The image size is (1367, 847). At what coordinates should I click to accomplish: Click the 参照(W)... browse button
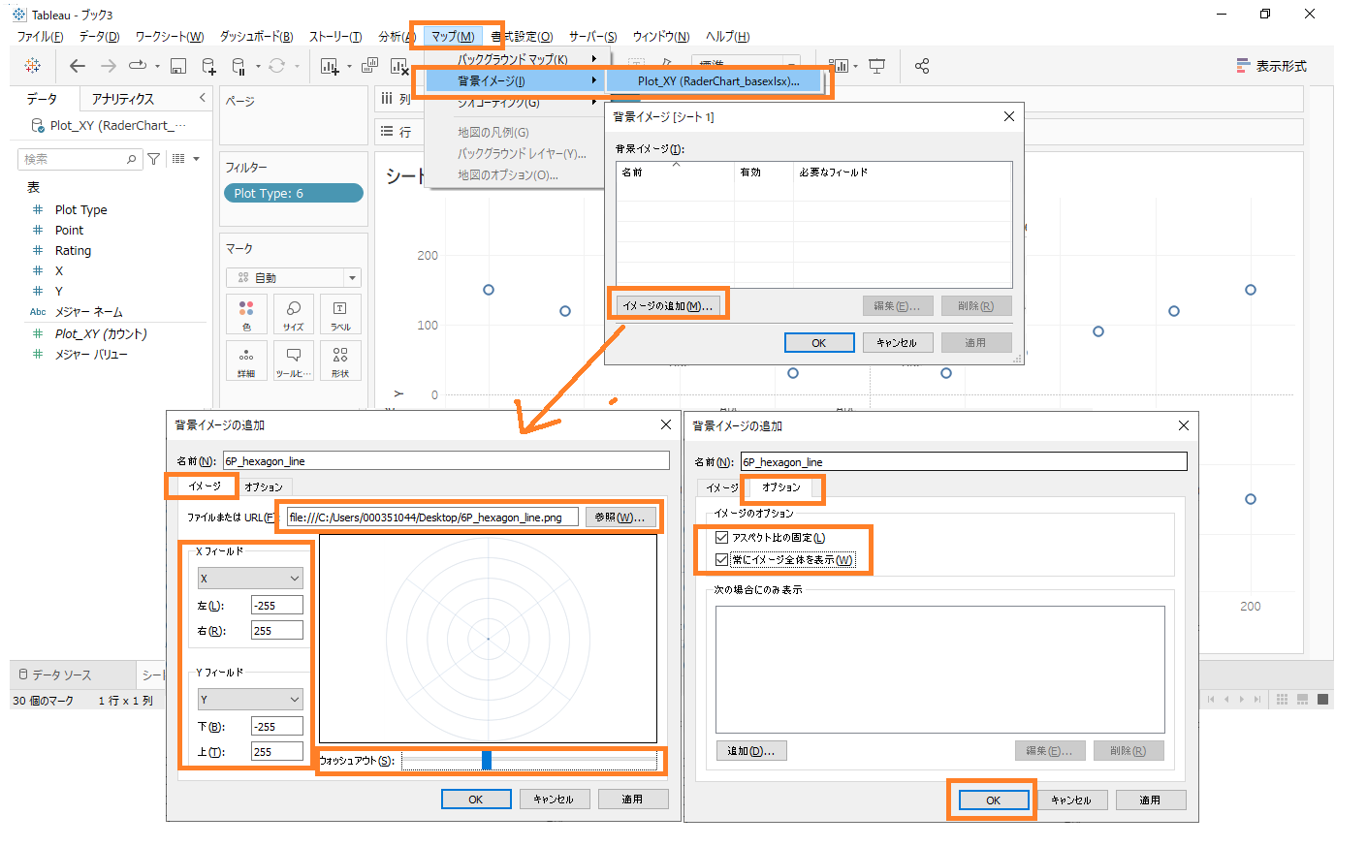point(620,518)
